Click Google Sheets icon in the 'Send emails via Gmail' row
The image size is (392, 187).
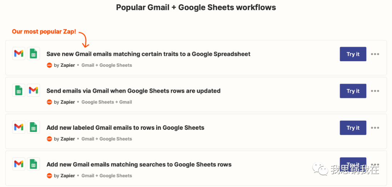[19, 90]
